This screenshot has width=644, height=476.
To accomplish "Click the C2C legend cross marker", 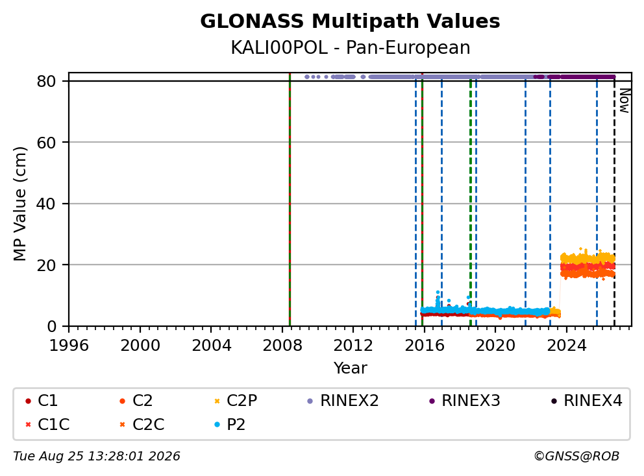I will (122, 424).
